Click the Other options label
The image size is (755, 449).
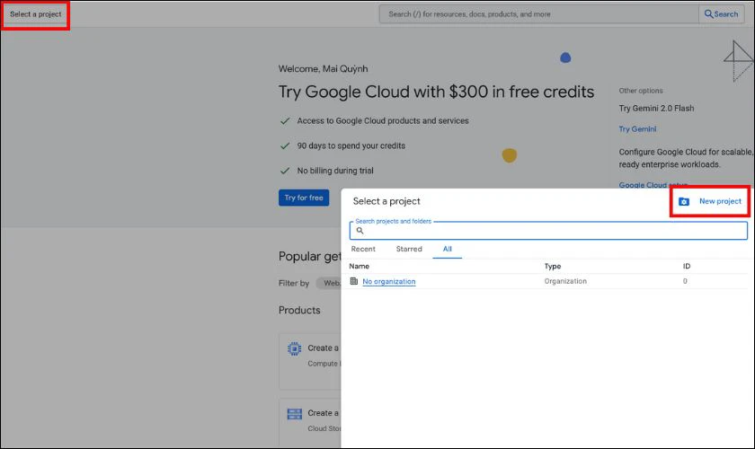(640, 91)
